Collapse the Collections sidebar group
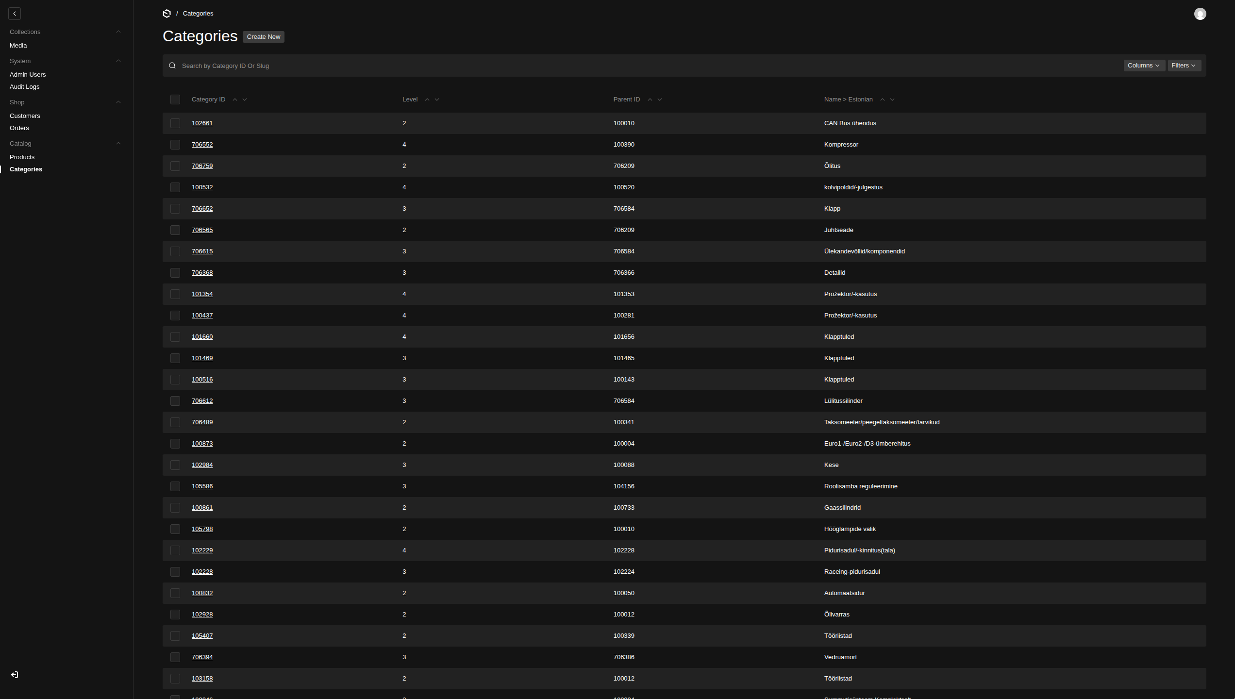 [118, 32]
